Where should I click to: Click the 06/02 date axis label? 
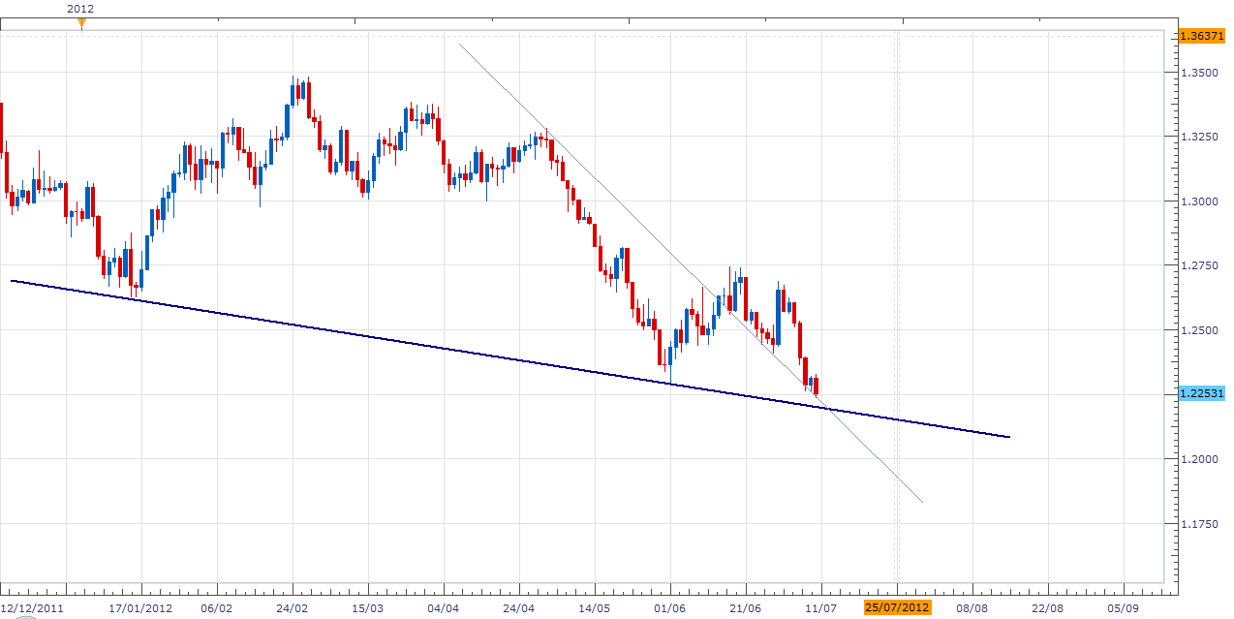point(217,607)
